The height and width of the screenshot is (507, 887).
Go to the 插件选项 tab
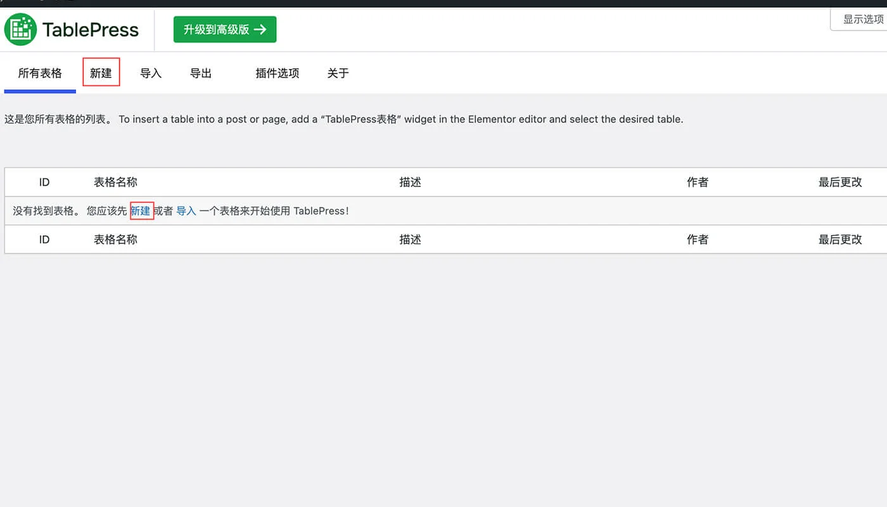coord(277,73)
